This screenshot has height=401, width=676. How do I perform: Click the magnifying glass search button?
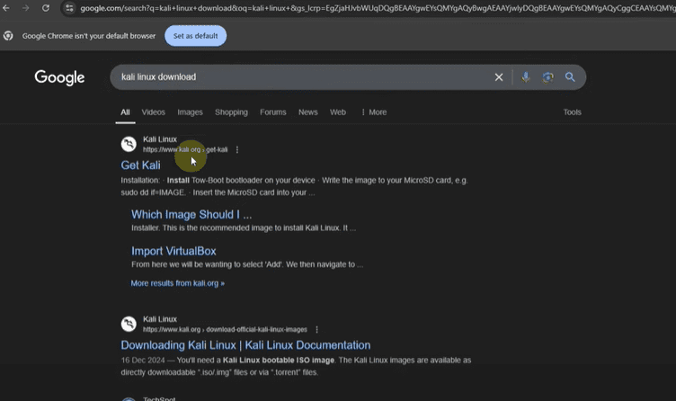click(570, 77)
